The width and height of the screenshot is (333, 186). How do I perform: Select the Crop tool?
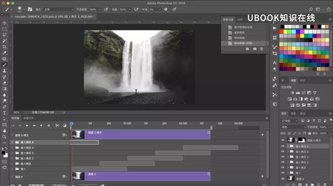tap(4, 47)
